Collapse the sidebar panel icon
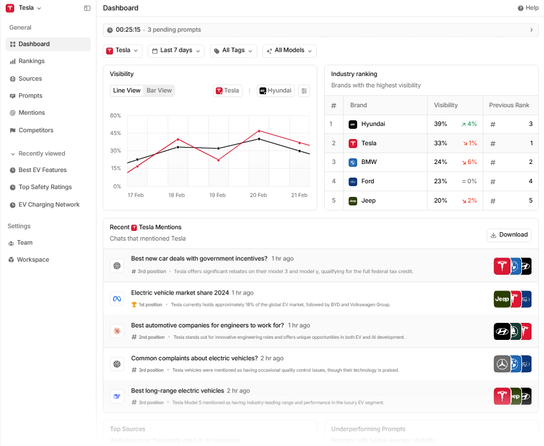 coord(87,8)
